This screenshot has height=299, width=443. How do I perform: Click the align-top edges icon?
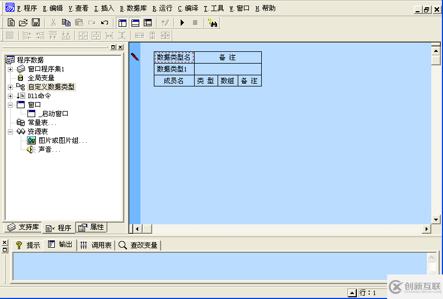coord(53,36)
